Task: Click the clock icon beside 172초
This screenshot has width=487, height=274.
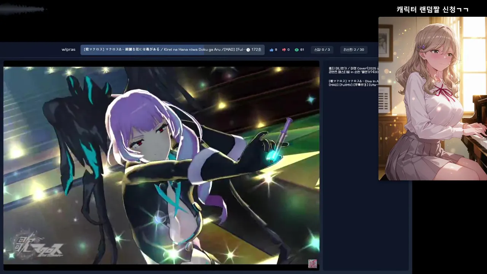Action: point(248,50)
